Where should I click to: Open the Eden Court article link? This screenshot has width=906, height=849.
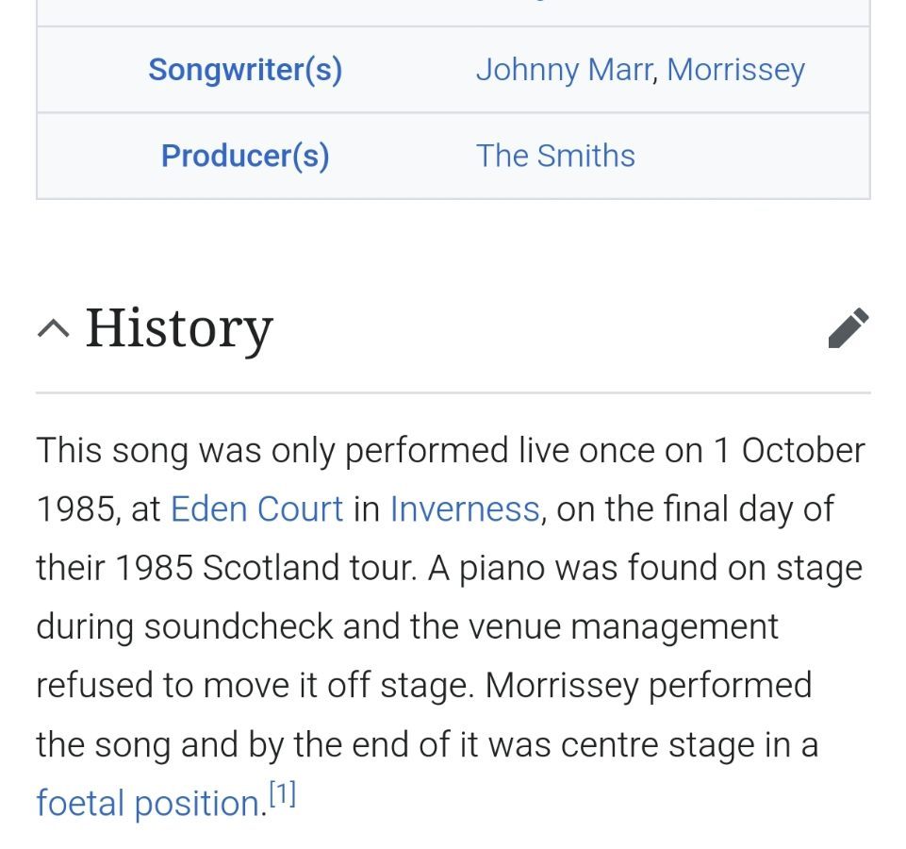[x=257, y=509]
